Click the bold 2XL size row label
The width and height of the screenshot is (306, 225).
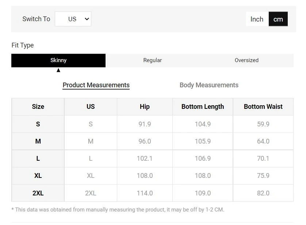38,193
